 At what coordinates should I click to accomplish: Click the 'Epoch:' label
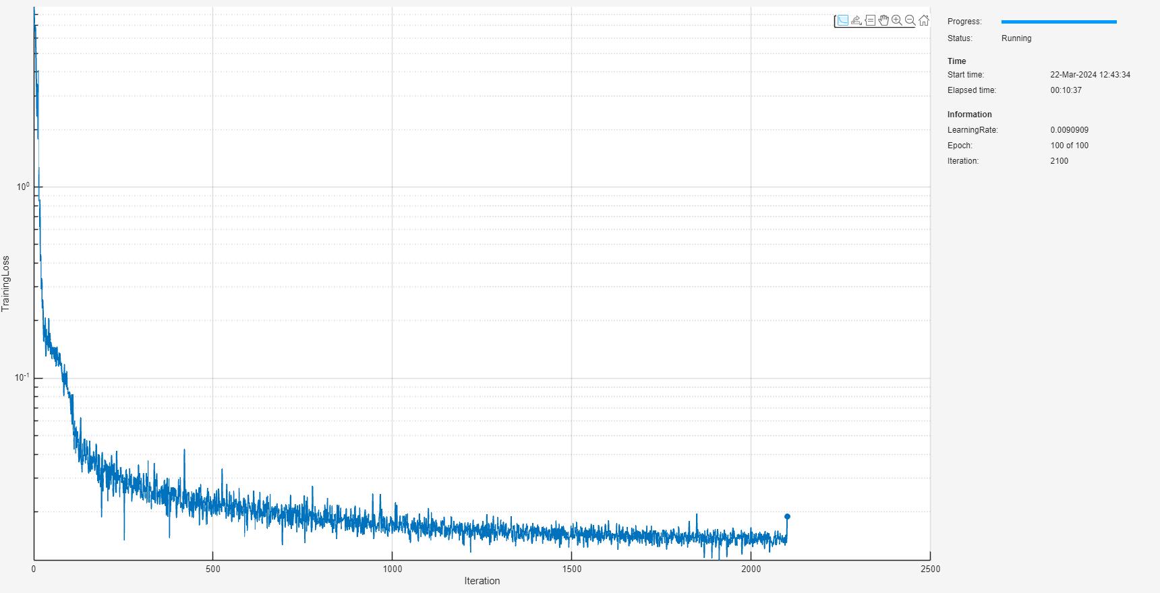point(960,146)
